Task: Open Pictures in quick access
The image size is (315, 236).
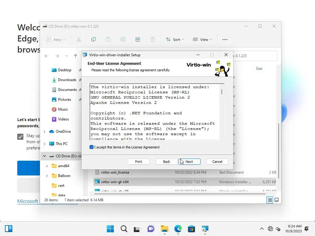Action: (x=64, y=100)
